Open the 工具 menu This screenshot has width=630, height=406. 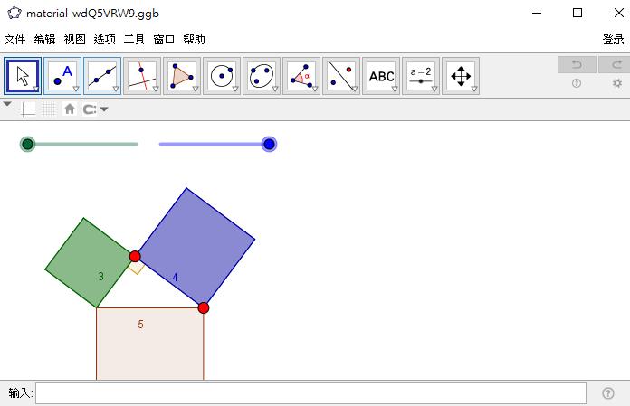pyautogui.click(x=134, y=39)
